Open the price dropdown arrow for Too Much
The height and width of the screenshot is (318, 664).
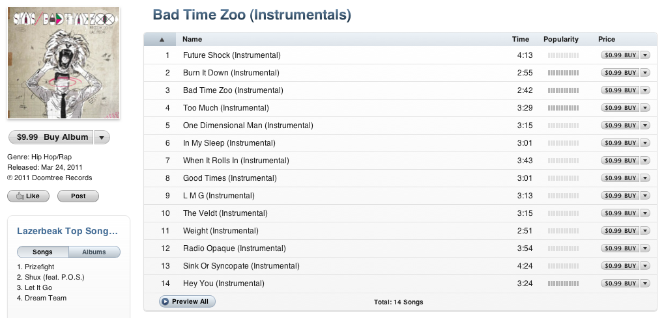pos(645,108)
